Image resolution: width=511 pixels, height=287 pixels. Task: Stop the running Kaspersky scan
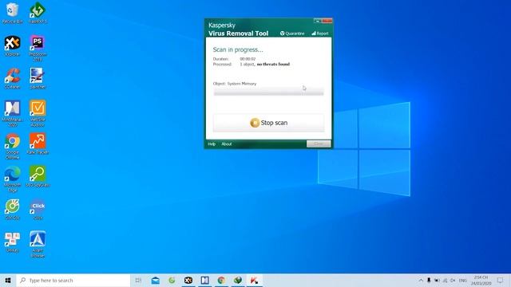(268, 123)
